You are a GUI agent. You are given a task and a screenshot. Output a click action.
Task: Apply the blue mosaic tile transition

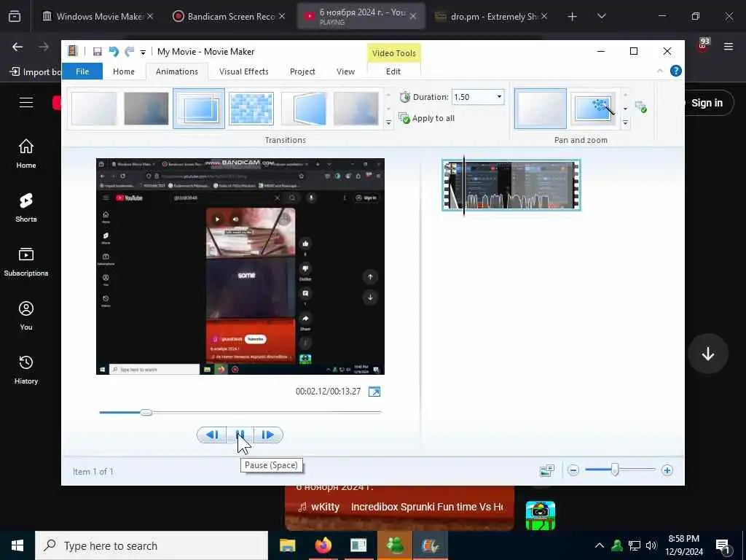click(x=251, y=109)
